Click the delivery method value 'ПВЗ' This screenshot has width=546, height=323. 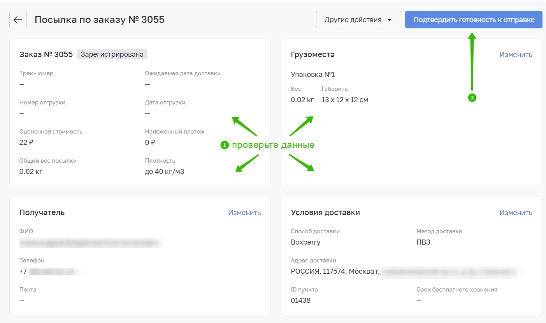(x=423, y=242)
